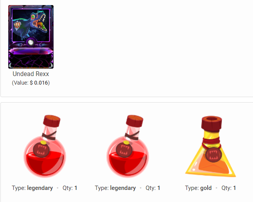Click Qty: 1 under the middle legendary potion

point(153,188)
